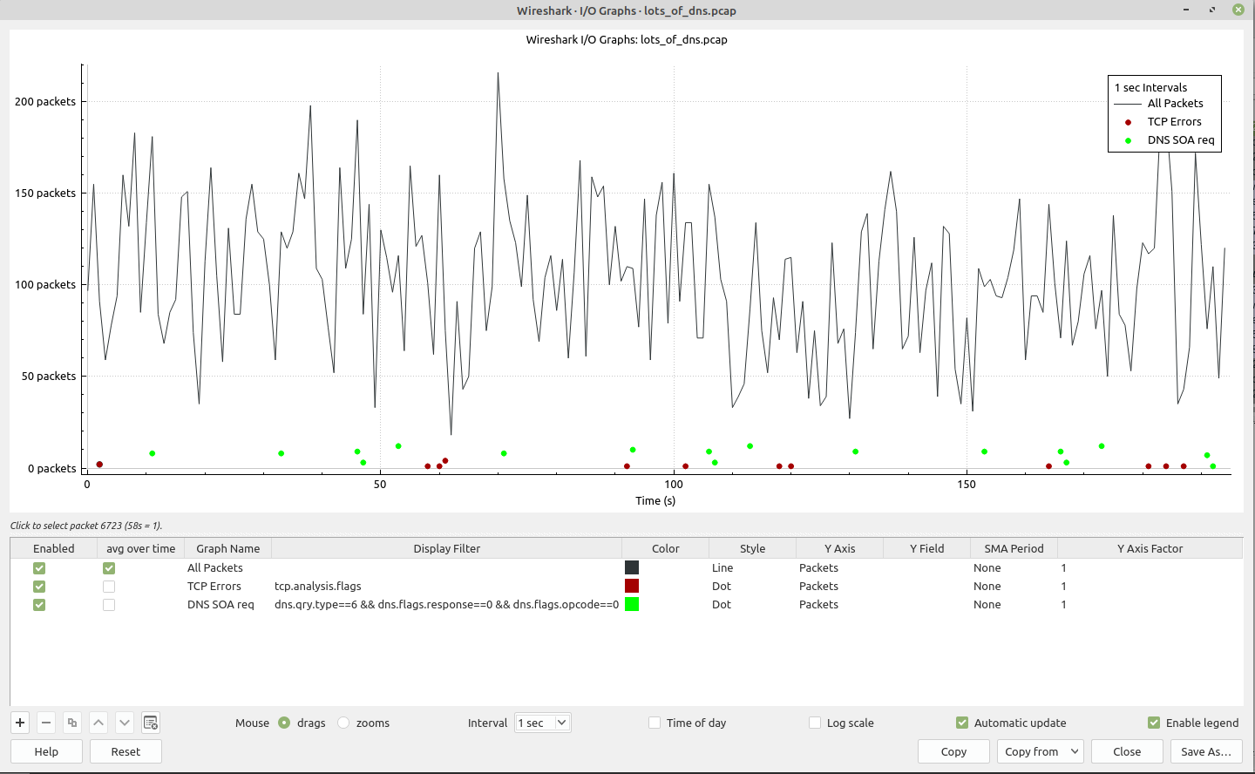The width and height of the screenshot is (1255, 774).
Task: Clear all graphs with the clear-list icon
Action: pos(150,723)
